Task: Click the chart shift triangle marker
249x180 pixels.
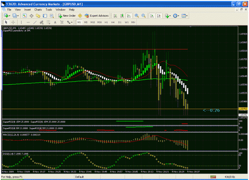Action: (190, 27)
